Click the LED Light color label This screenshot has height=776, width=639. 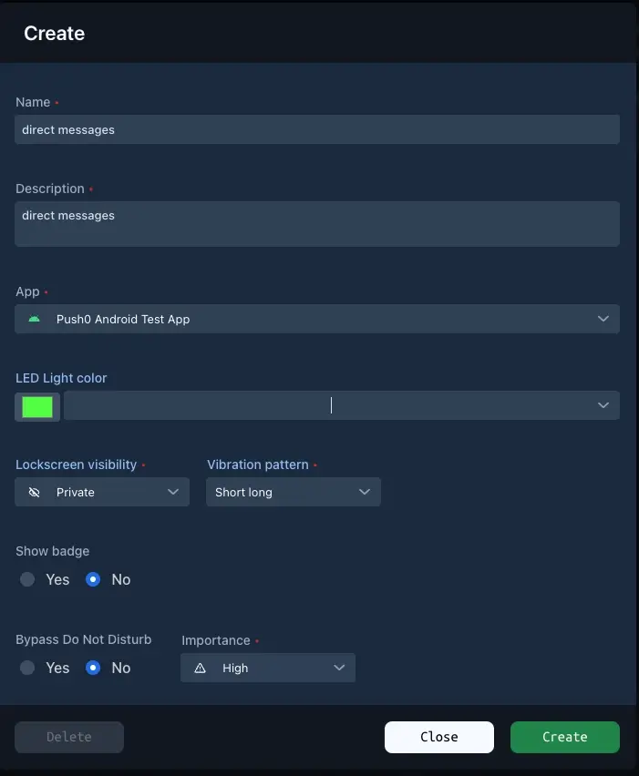point(61,378)
